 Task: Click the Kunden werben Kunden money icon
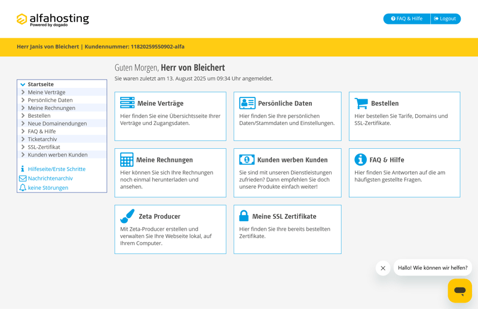247,160
